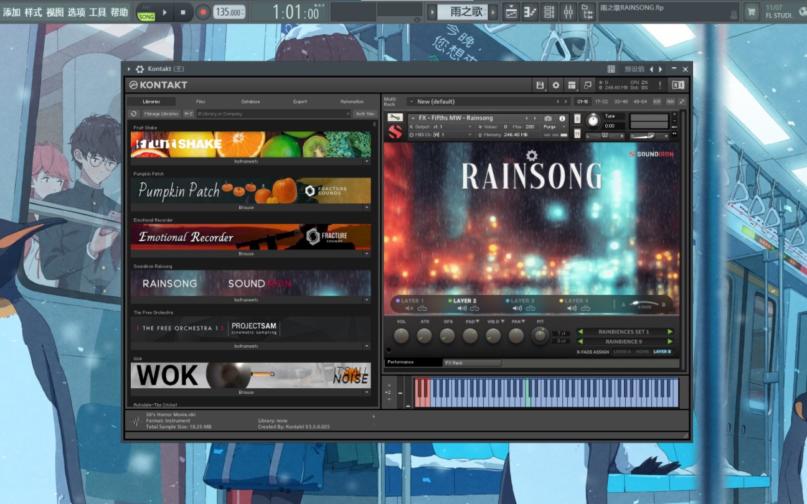807x504 pixels.
Task: Open FL Studio mixer icon
Action: tap(568, 11)
